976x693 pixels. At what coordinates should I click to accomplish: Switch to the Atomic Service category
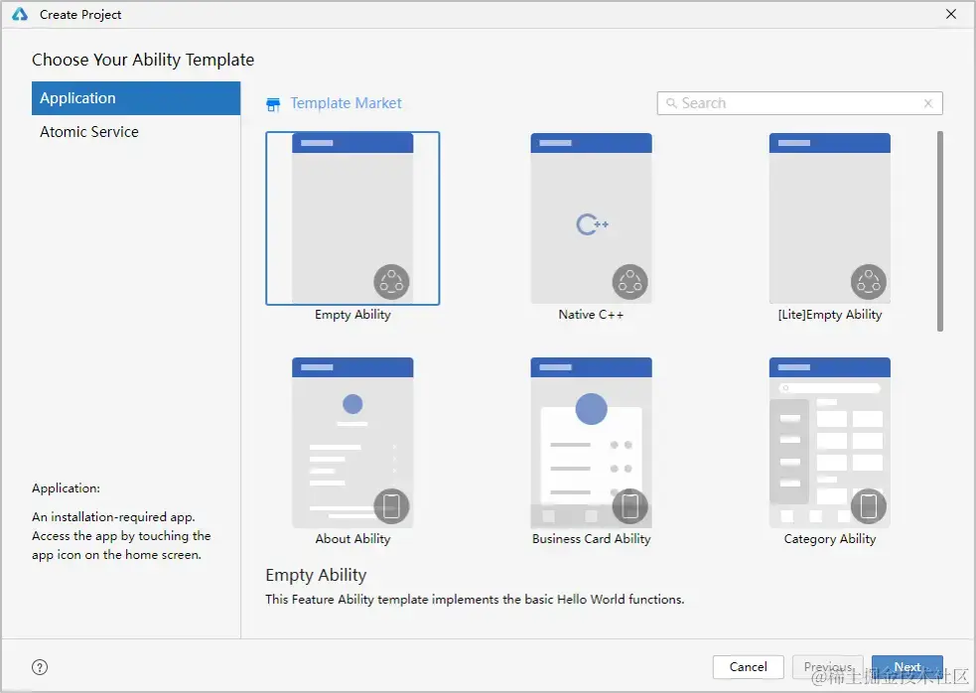[136, 132]
